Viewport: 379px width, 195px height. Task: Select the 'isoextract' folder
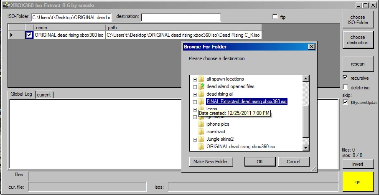click(x=216, y=132)
